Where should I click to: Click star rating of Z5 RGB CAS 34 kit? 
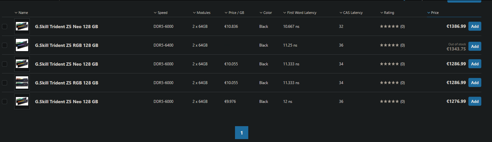coord(389,83)
